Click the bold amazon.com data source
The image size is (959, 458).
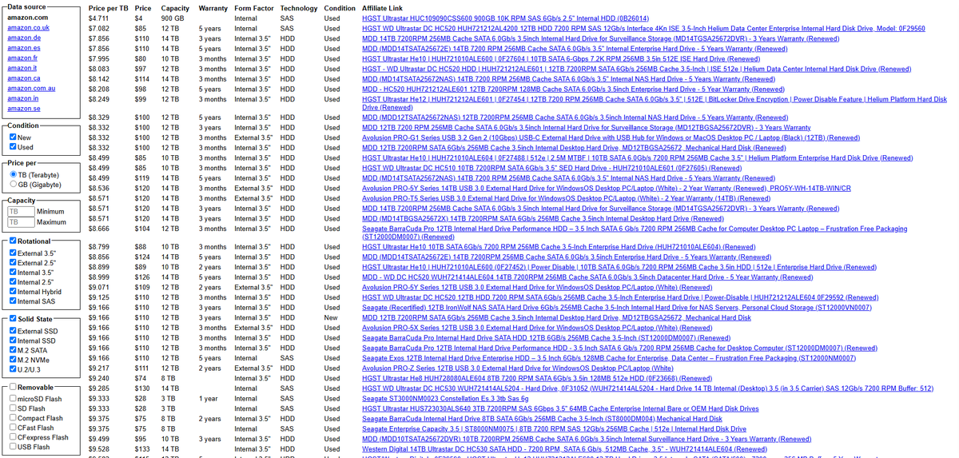(27, 17)
